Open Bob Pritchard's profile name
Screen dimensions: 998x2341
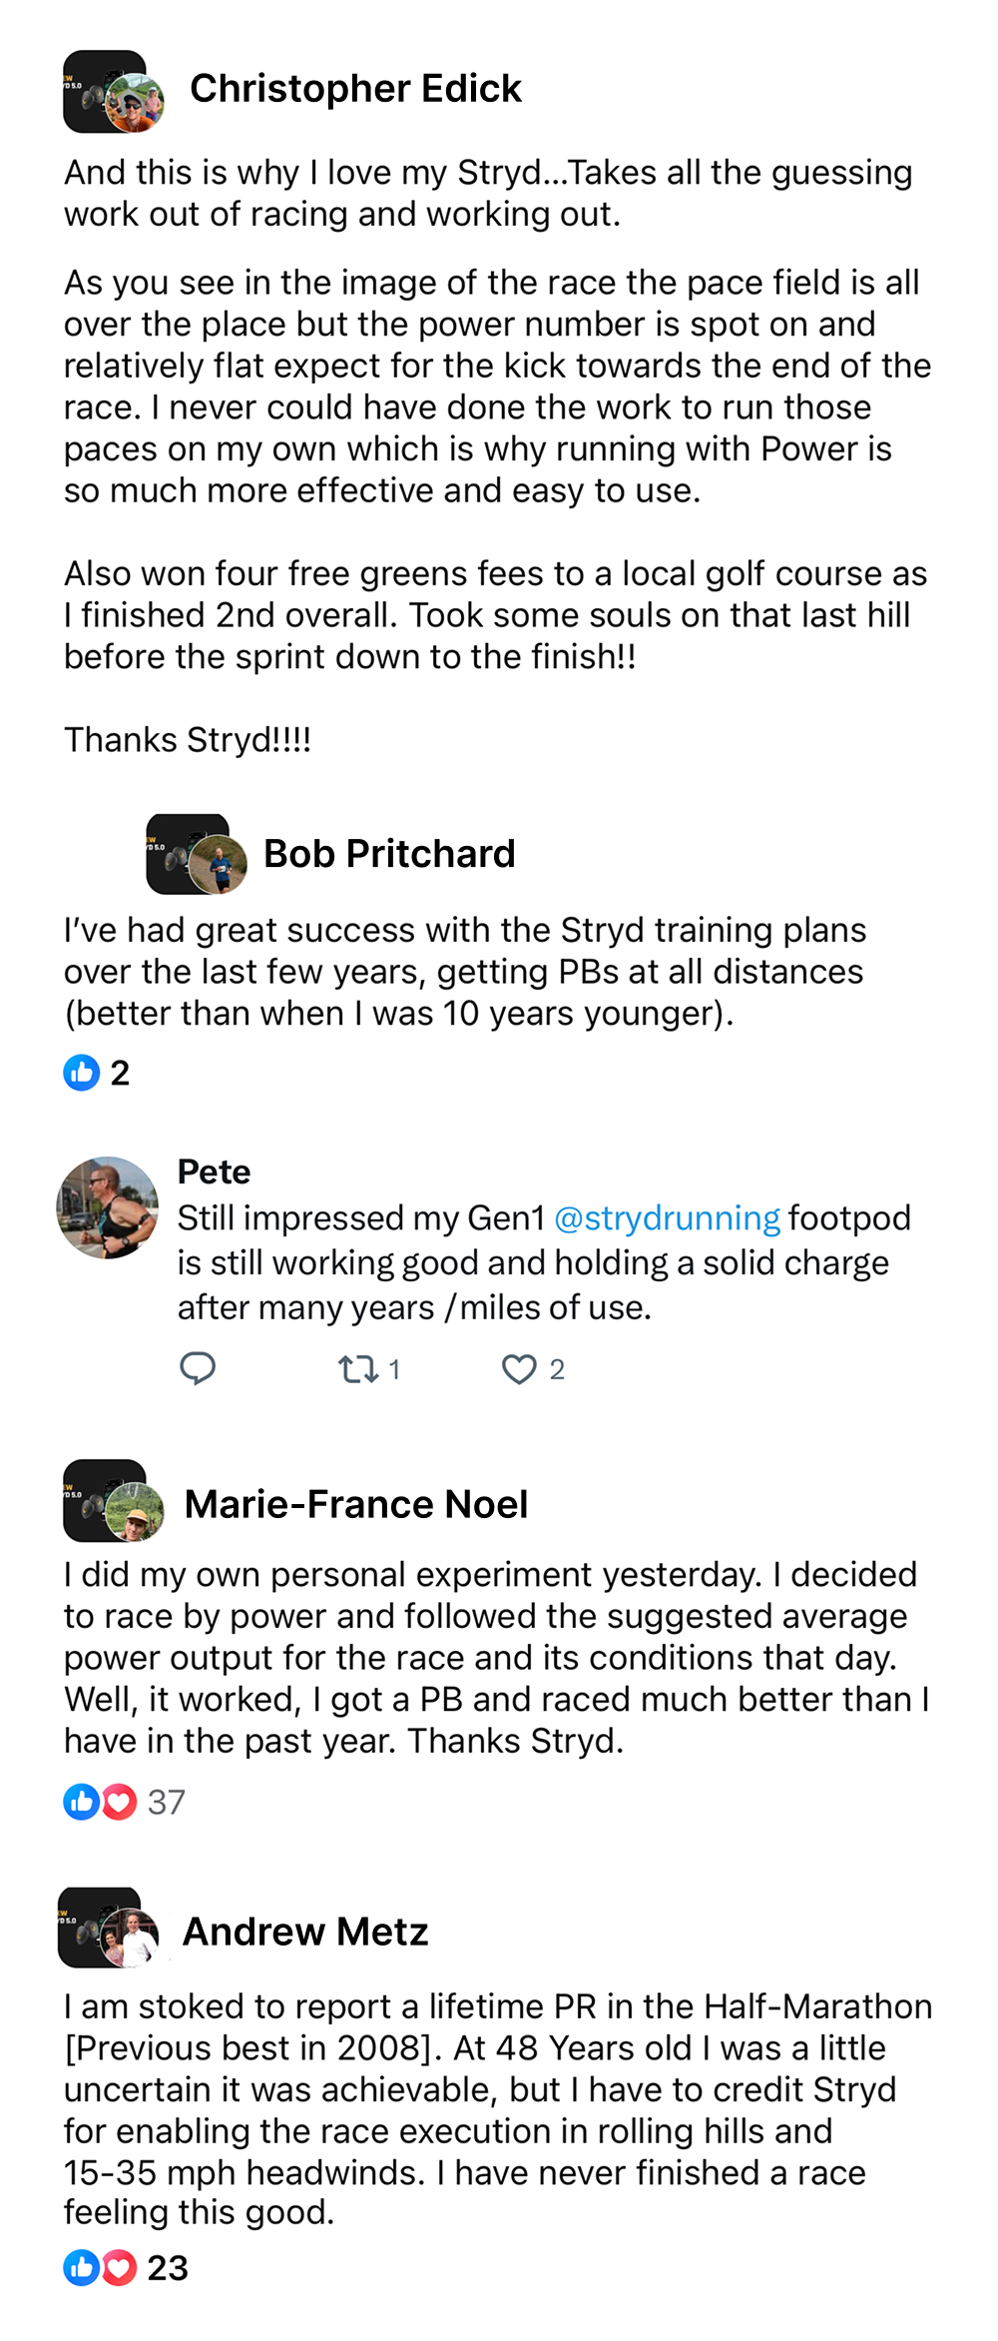[389, 854]
